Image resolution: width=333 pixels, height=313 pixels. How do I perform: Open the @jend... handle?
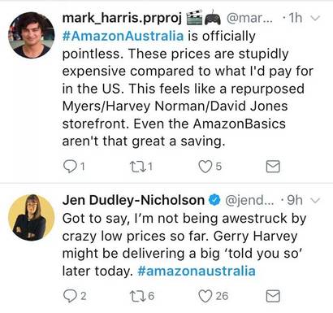coord(249,201)
